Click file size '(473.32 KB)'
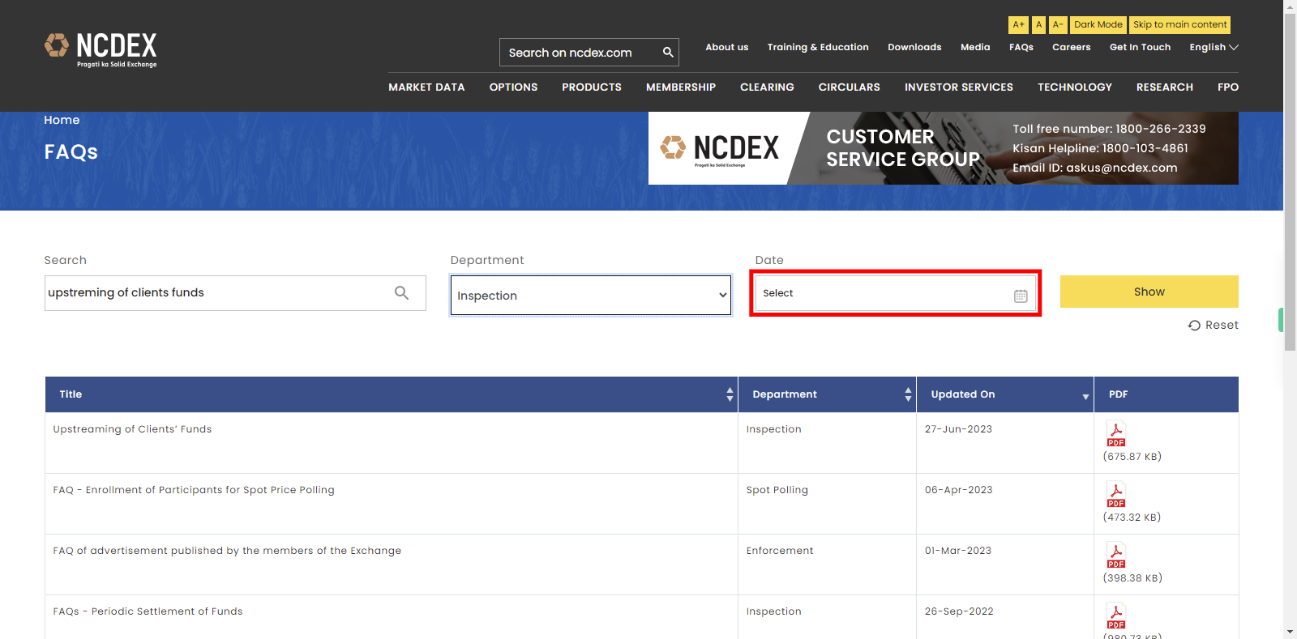The height and width of the screenshot is (639, 1297). [1132, 518]
